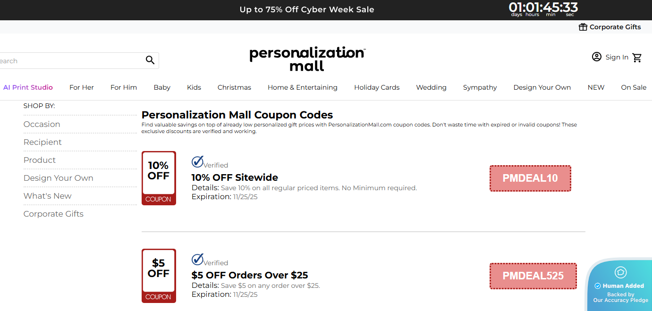
Task: Click the $5 OFF coupon badge
Action: pos(159,276)
